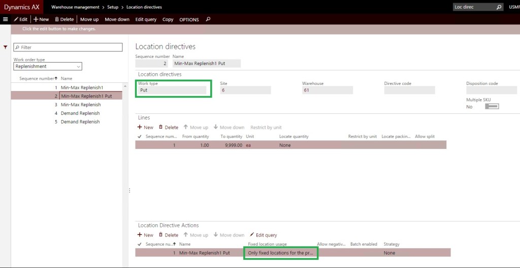Screen dimensions: 520x268
Task: Click the Copy button in action bar
Action: coord(168,19)
